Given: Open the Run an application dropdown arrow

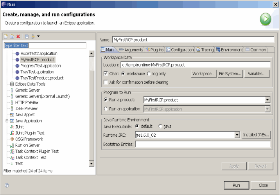Looking at the screenshot, I should click(x=267, y=109).
